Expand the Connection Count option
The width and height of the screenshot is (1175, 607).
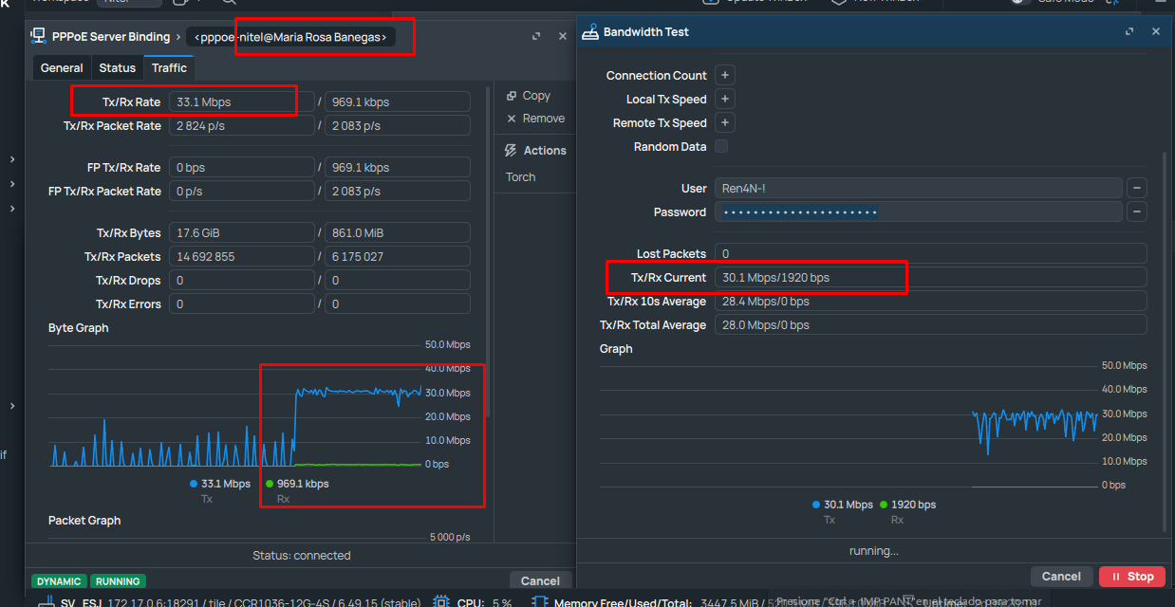[724, 76]
